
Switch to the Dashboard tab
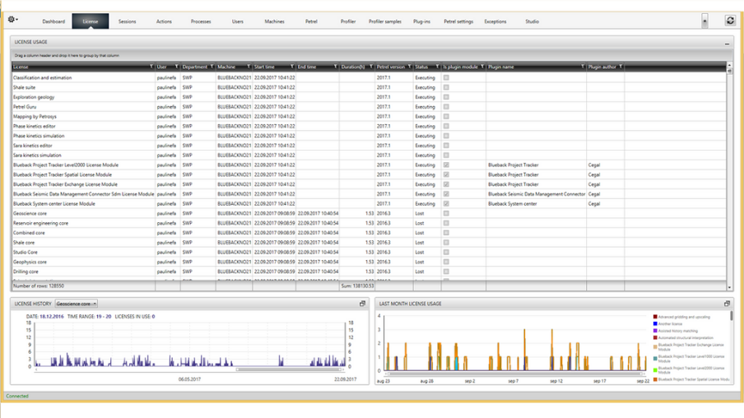coord(53,21)
